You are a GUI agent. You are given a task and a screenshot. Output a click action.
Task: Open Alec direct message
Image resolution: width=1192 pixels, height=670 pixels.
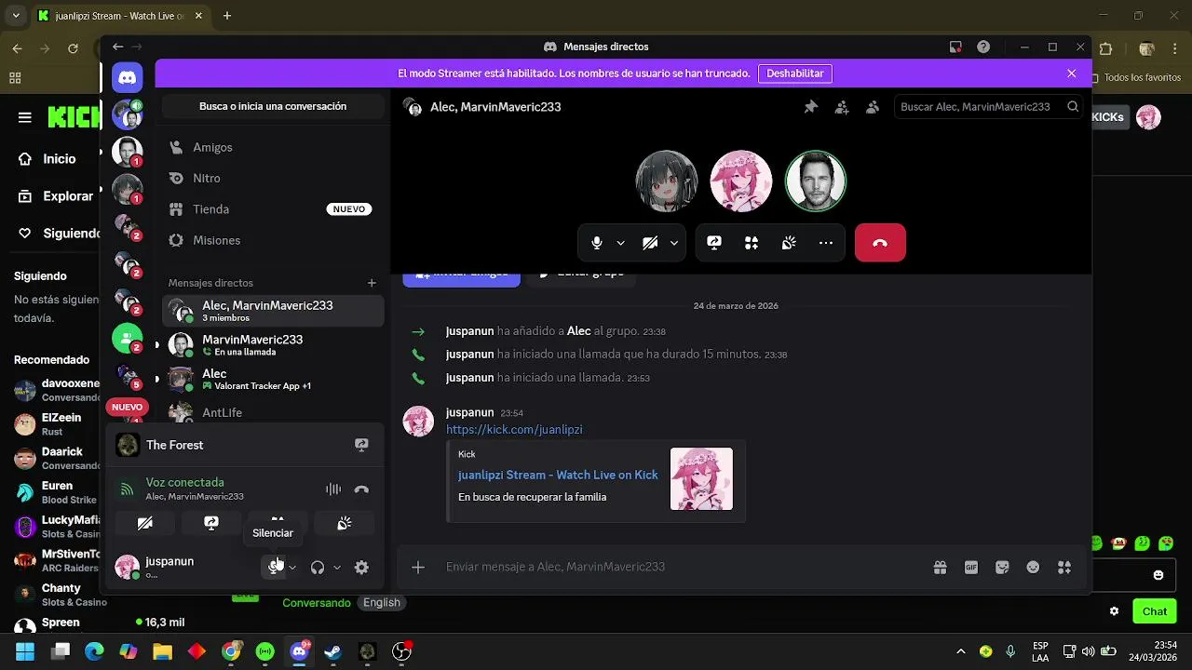pyautogui.click(x=273, y=379)
